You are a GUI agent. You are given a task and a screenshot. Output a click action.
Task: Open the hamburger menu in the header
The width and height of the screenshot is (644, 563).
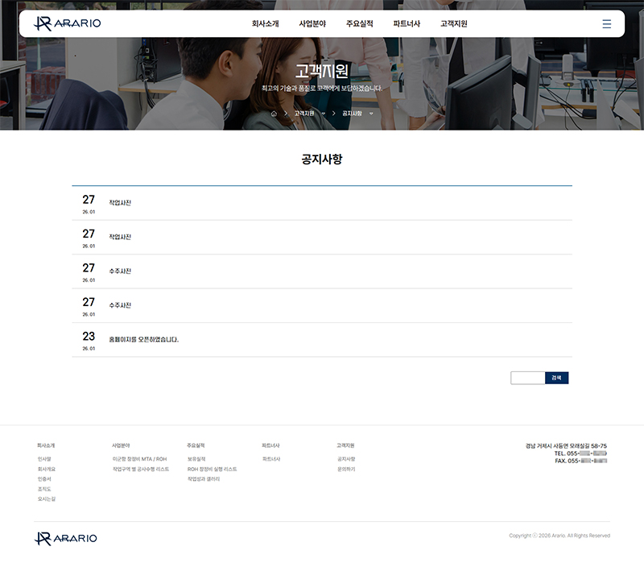[x=606, y=24]
